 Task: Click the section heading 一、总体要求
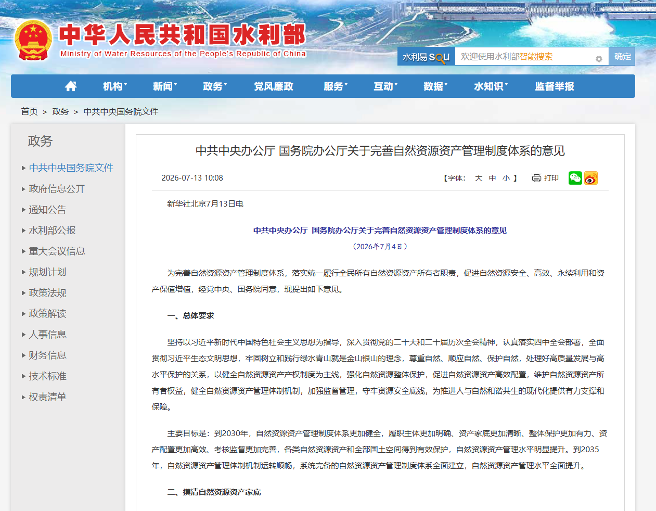190,315
